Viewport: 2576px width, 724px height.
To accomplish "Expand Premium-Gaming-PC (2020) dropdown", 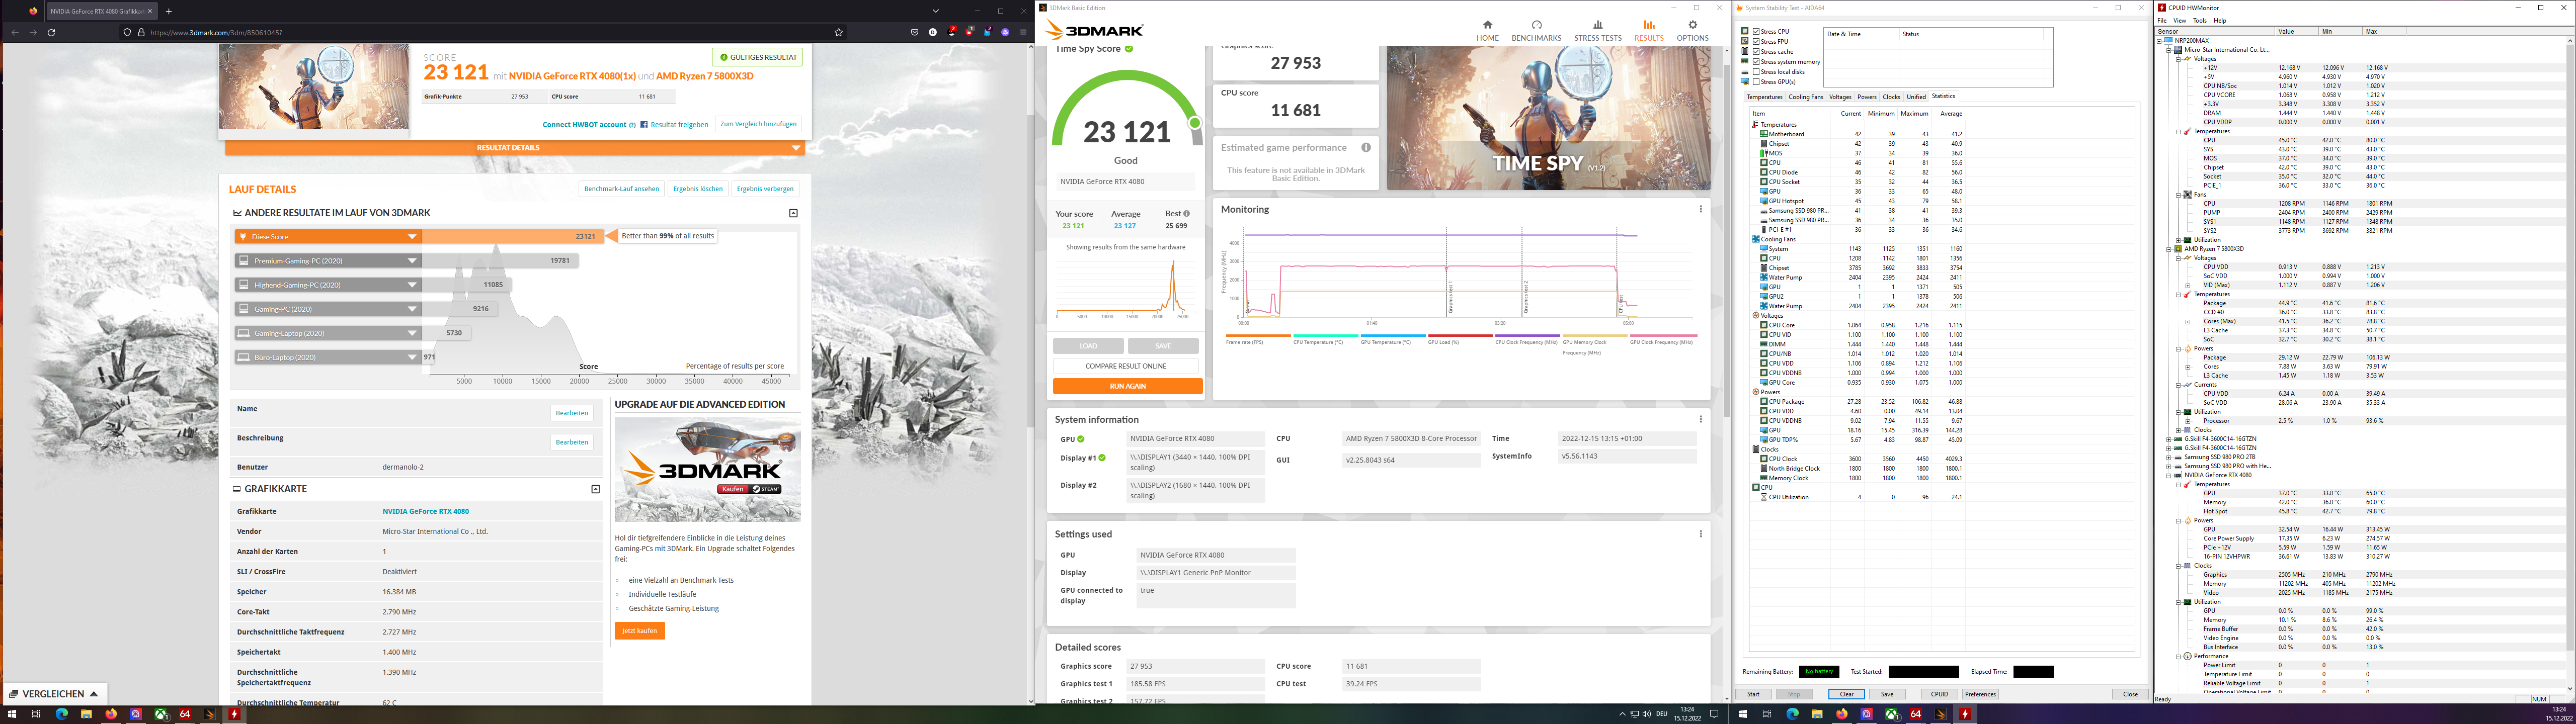I will [x=411, y=261].
